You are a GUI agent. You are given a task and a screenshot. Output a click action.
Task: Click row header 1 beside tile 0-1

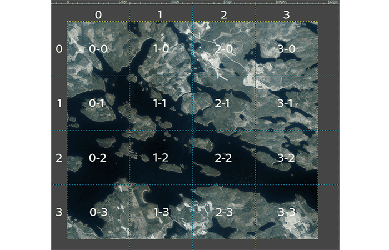click(x=59, y=103)
